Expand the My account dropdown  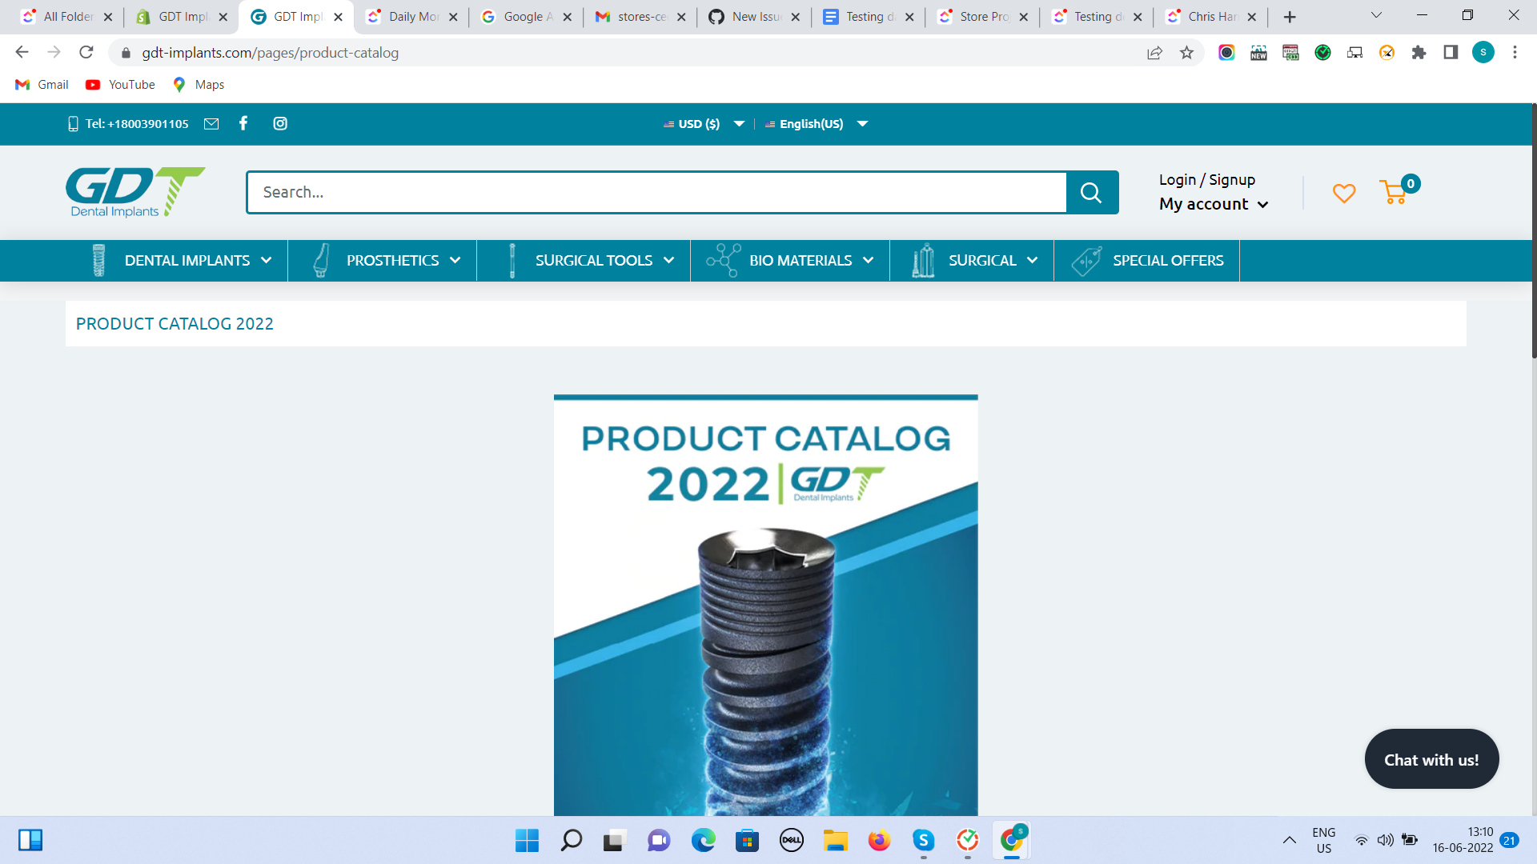[x=1213, y=204]
